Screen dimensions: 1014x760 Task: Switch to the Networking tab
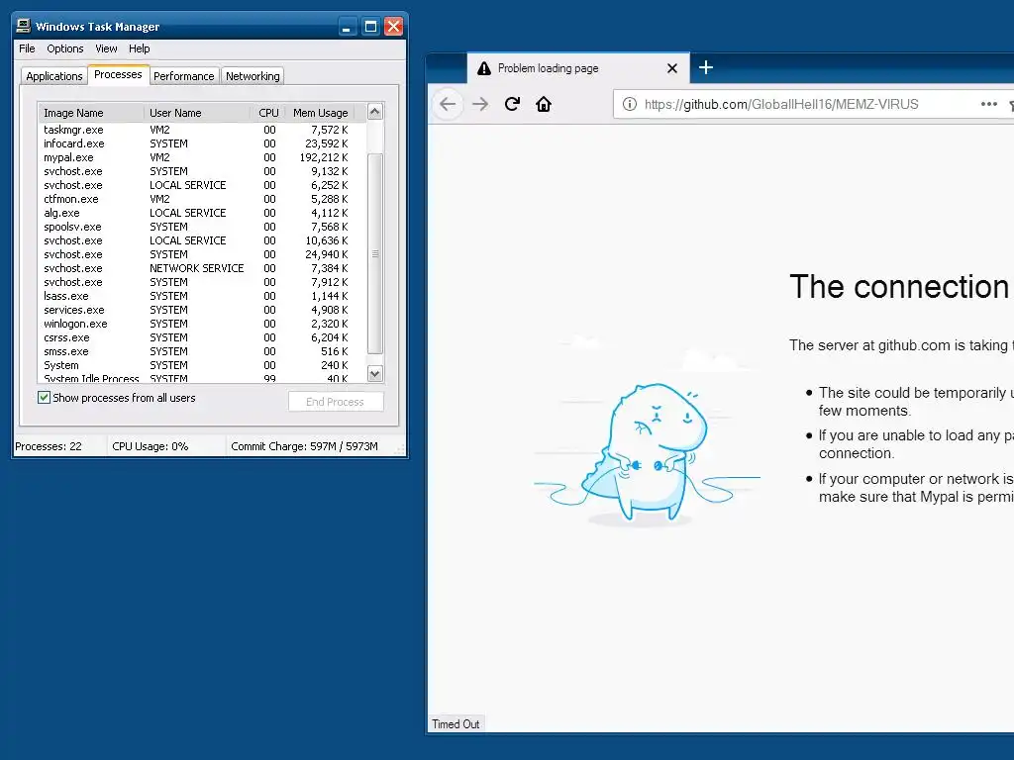pyautogui.click(x=253, y=76)
